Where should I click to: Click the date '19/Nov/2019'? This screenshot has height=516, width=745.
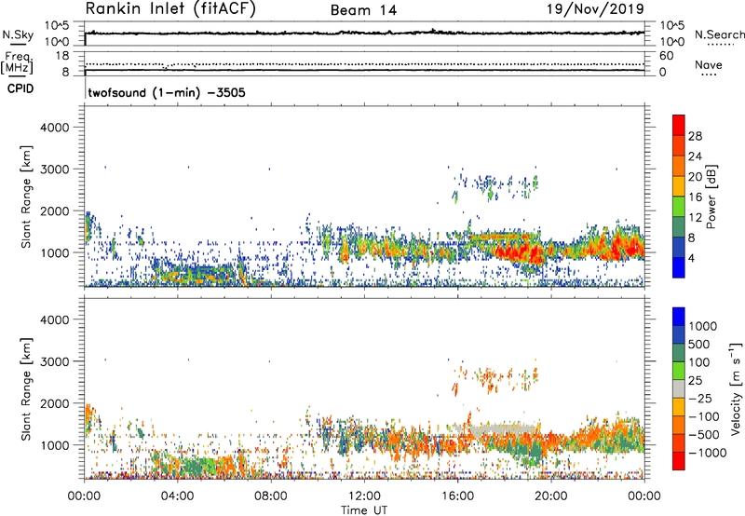coord(595,9)
